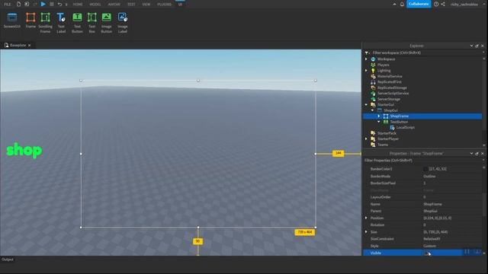The image size is (488, 274).
Task: Open the notifications bell
Action: (402, 4)
